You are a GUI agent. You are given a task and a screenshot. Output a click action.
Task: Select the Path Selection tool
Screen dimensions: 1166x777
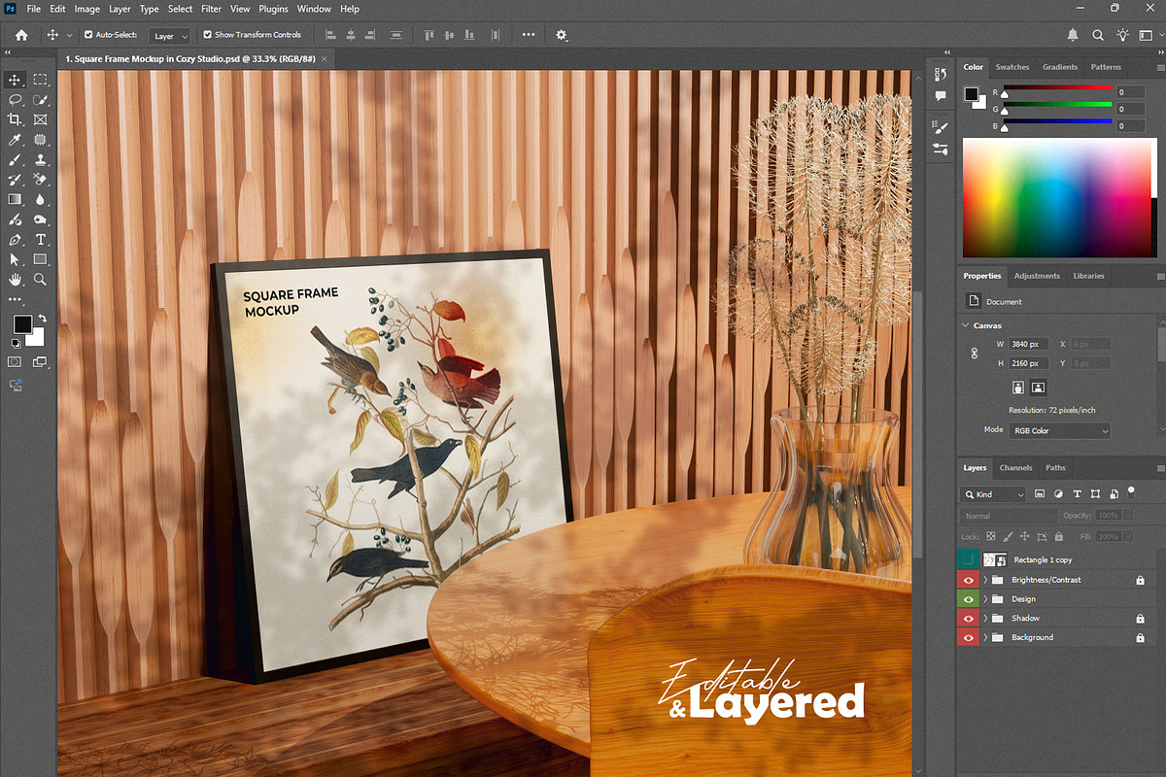click(x=15, y=259)
